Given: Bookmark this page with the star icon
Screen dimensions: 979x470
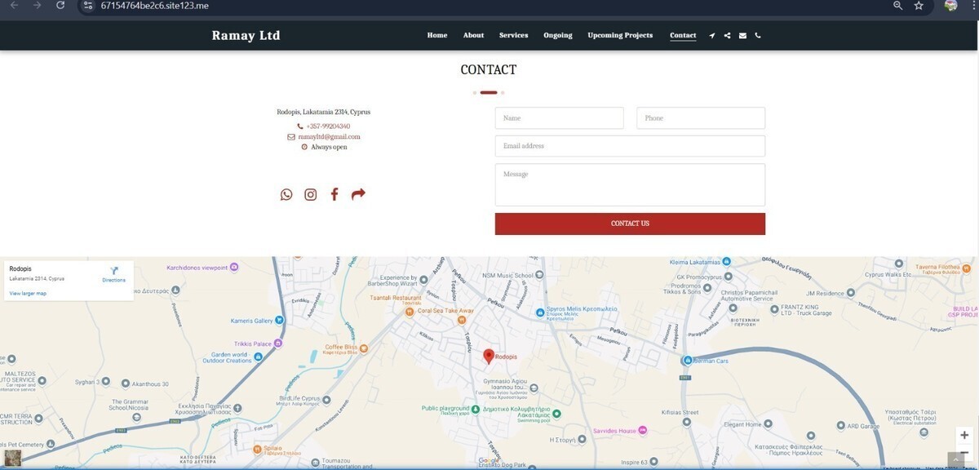Looking at the screenshot, I should [919, 5].
